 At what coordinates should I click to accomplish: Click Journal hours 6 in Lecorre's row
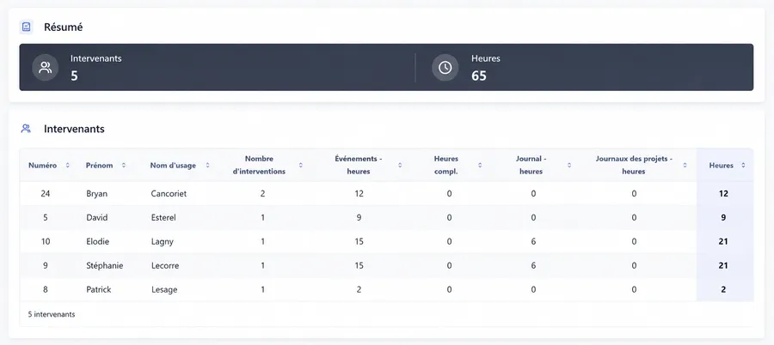[533, 266]
